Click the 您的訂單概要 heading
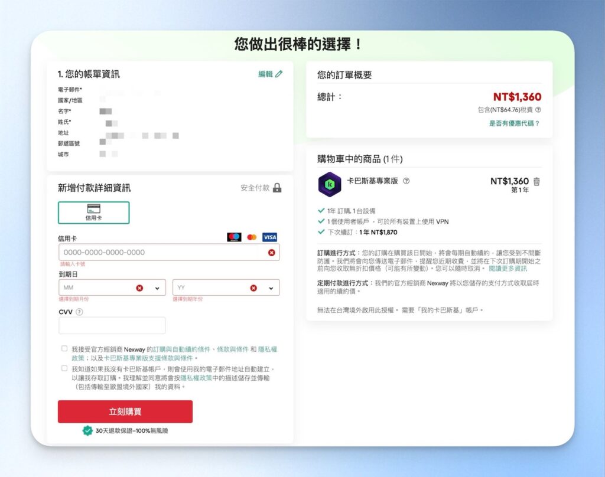Image resolution: width=605 pixels, height=477 pixels. coord(344,75)
